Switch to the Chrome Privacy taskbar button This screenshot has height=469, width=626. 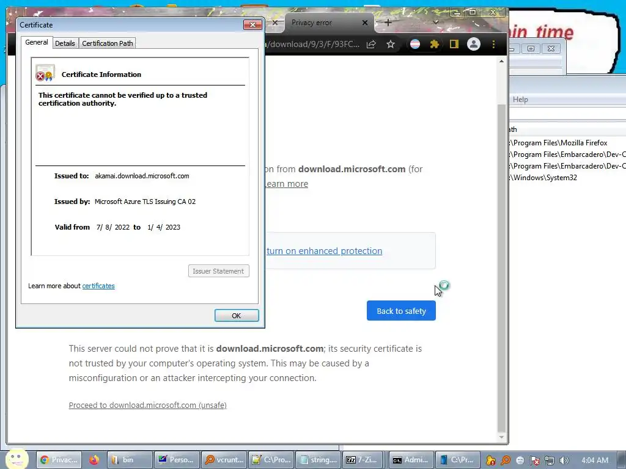coord(59,460)
